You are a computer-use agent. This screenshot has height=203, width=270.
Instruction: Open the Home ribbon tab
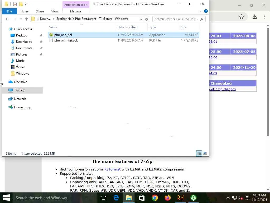25,11
